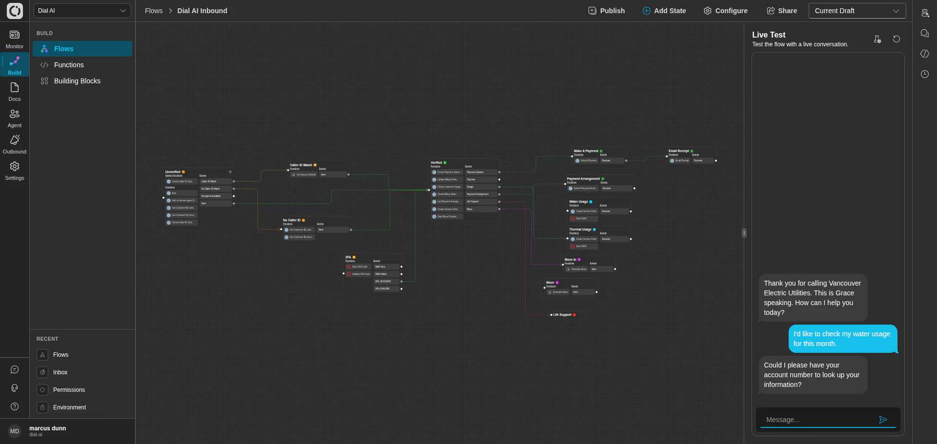The height and width of the screenshot is (444, 937).
Task: Click the No Agents Available event in Unverified
Action: (216, 196)
